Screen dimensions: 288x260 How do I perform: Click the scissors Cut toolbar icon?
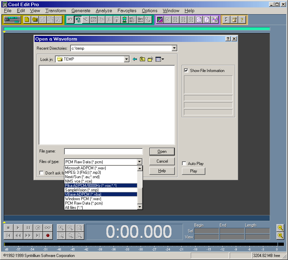coord(109,20)
